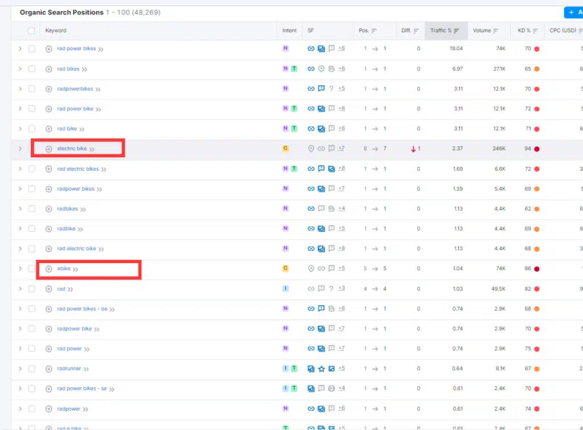
Task: Open the radrunner keyword link
Action: (x=69, y=368)
